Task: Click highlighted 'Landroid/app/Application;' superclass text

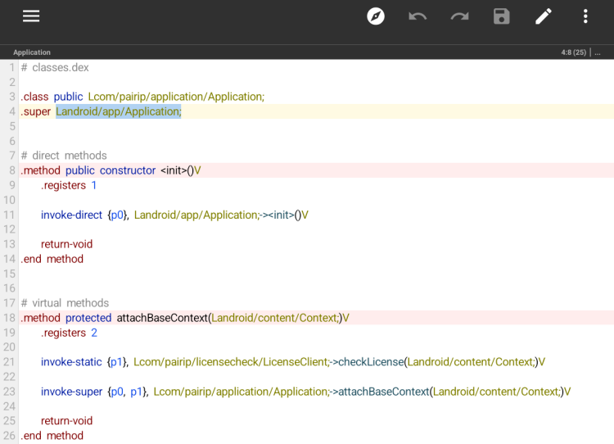Action: point(118,111)
